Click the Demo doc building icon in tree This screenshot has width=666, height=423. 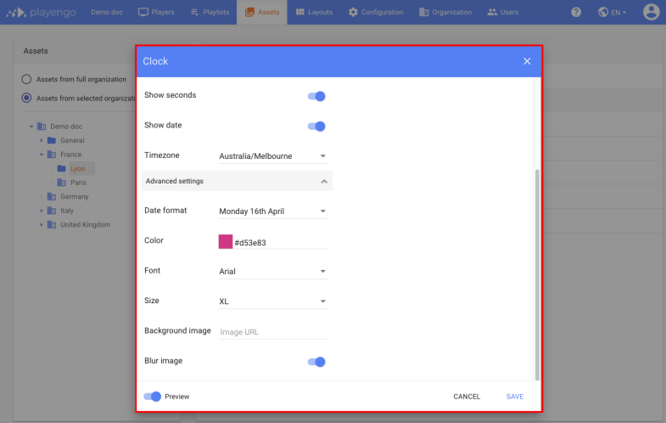coord(42,127)
